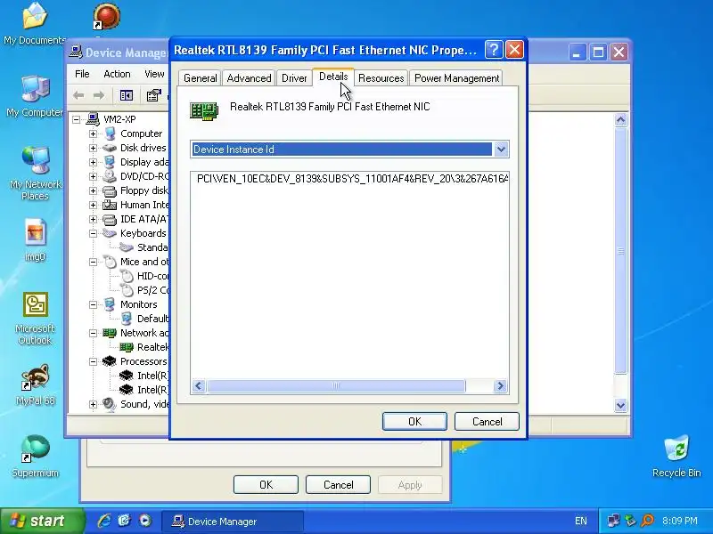
Task: Click the Outlook Express quick launch icon
Action: (x=124, y=521)
